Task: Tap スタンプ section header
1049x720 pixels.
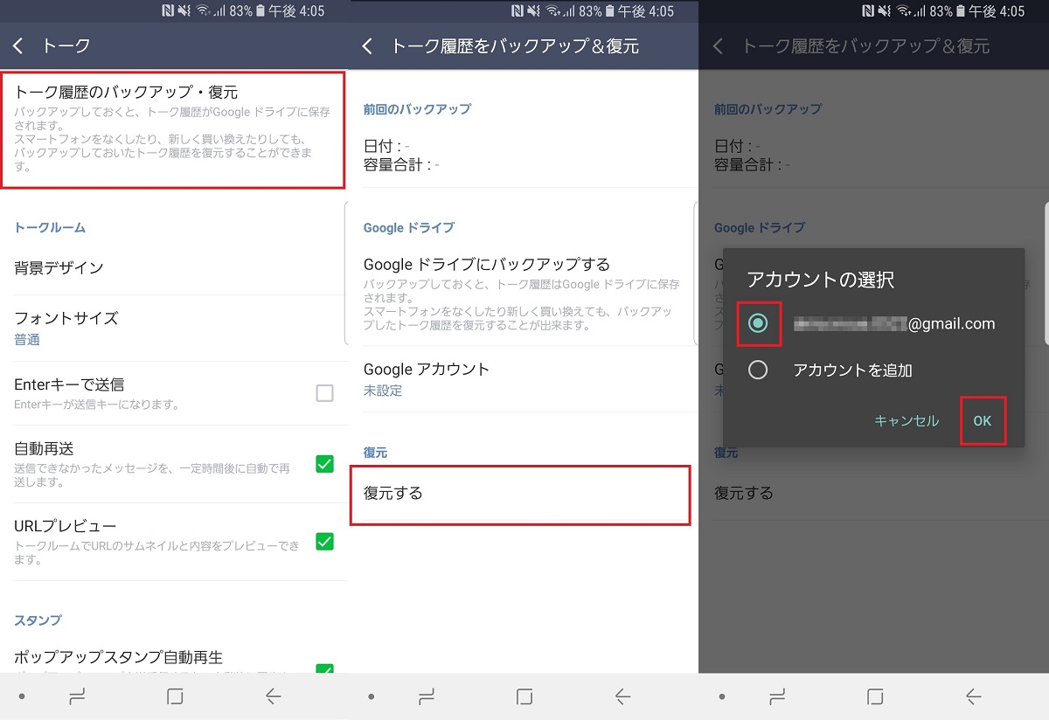Action: [38, 620]
